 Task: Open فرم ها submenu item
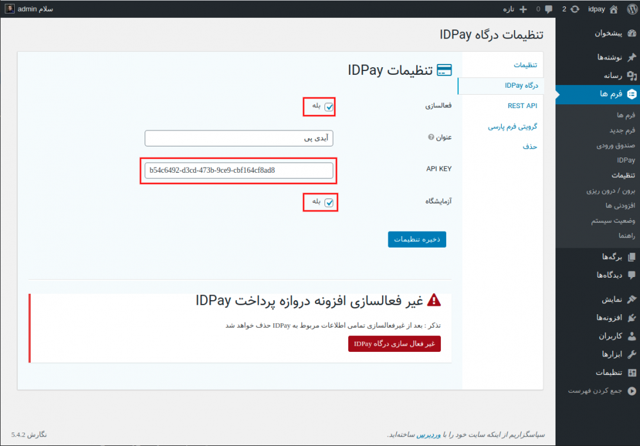[626, 115]
